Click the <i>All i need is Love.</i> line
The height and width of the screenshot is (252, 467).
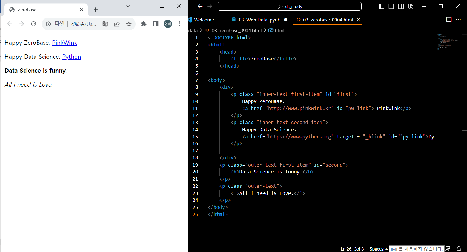[268, 193]
